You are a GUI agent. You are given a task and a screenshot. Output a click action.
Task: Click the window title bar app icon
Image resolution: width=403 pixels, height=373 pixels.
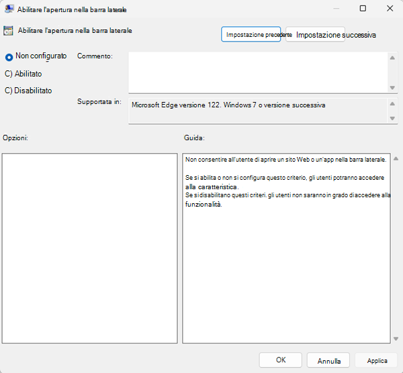[9, 9]
